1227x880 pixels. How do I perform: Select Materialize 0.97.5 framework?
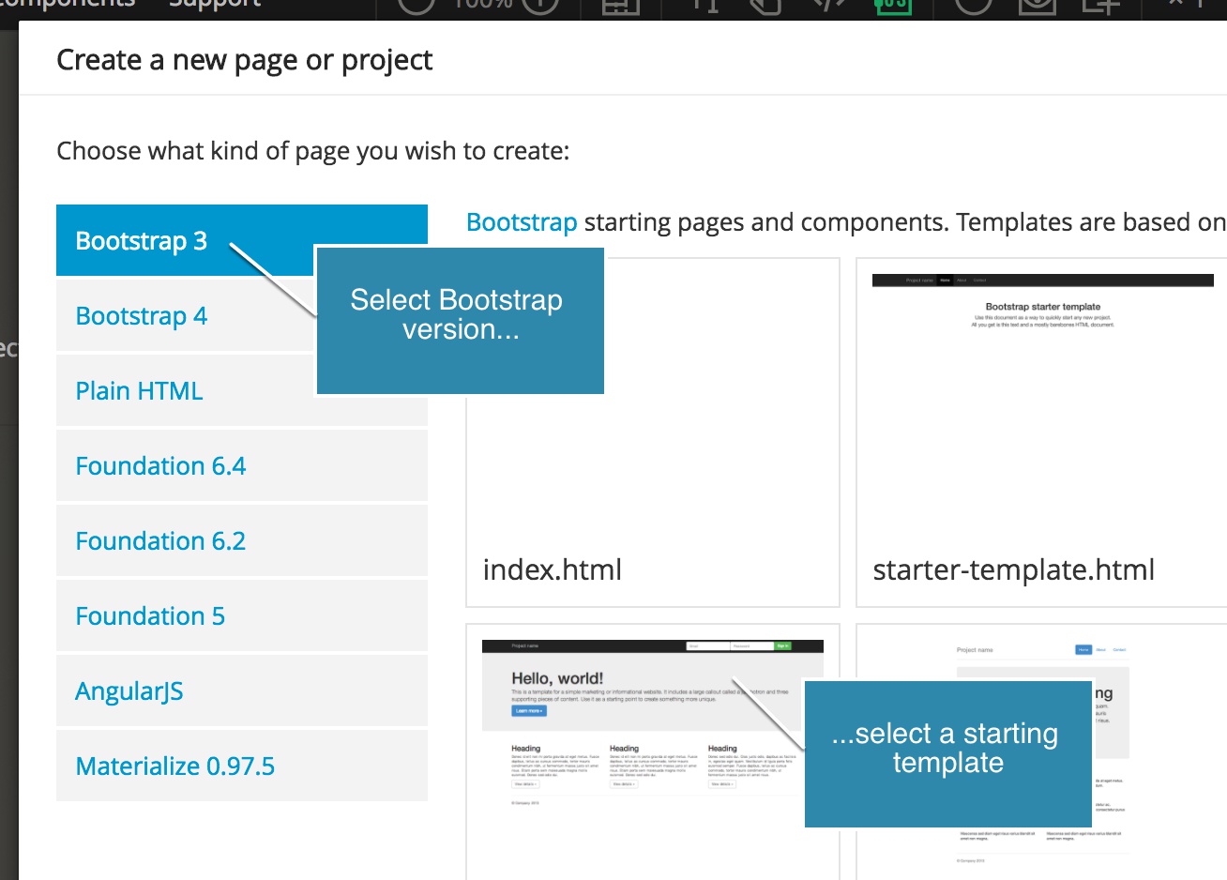pyautogui.click(x=174, y=766)
